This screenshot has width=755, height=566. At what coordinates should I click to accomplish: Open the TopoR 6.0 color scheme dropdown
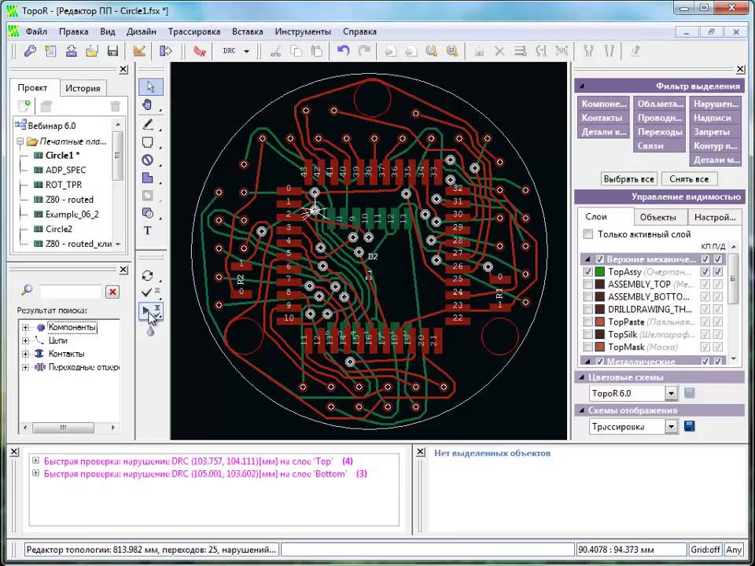671,393
